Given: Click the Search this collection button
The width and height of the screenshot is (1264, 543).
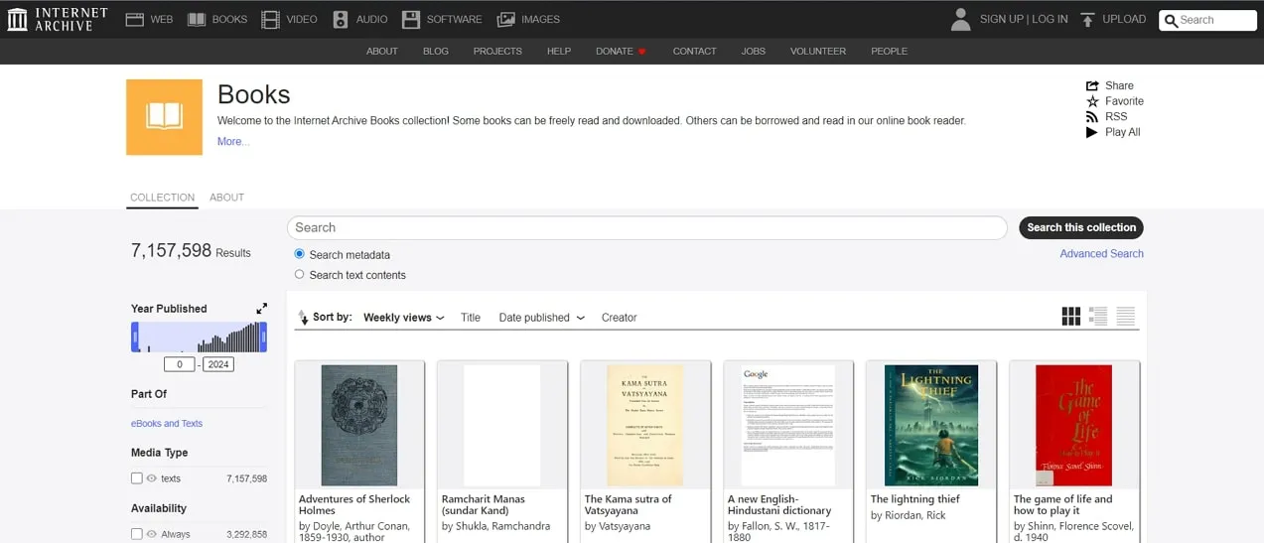Looking at the screenshot, I should click(x=1081, y=227).
